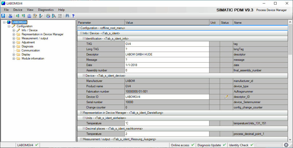Image resolution: width=293 pixels, height=148 pixels.
Task: Open the Diagnostics menu
Action: [x=46, y=10]
